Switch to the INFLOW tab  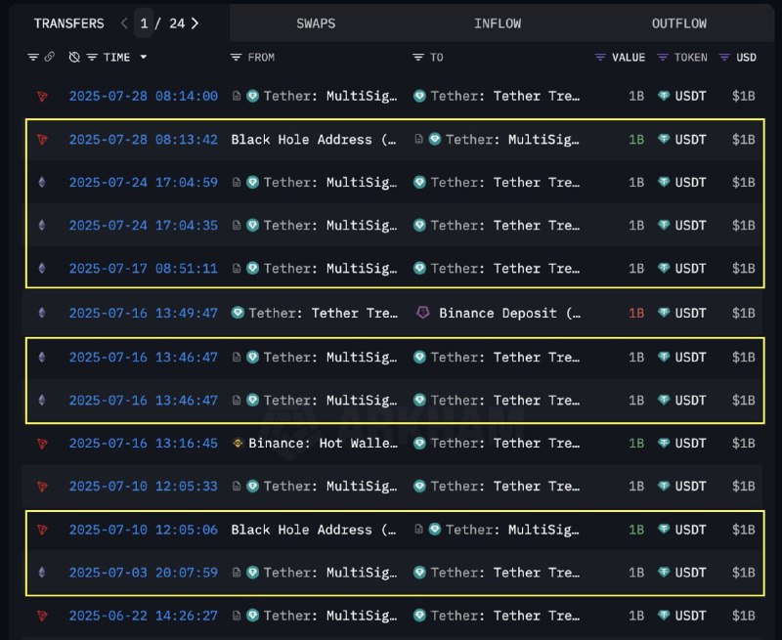(x=498, y=23)
